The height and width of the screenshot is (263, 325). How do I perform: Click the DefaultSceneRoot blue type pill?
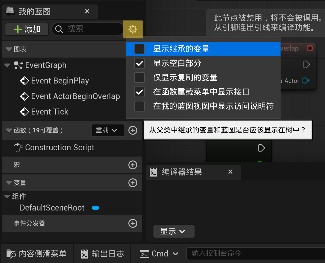96,208
